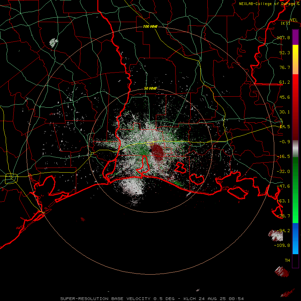Screen dimensions: 301x301
Task: Click the -16.5 scale value
Action: (283, 157)
